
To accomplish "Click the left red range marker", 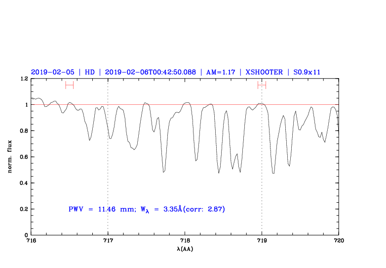I will pyautogui.click(x=69, y=85).
